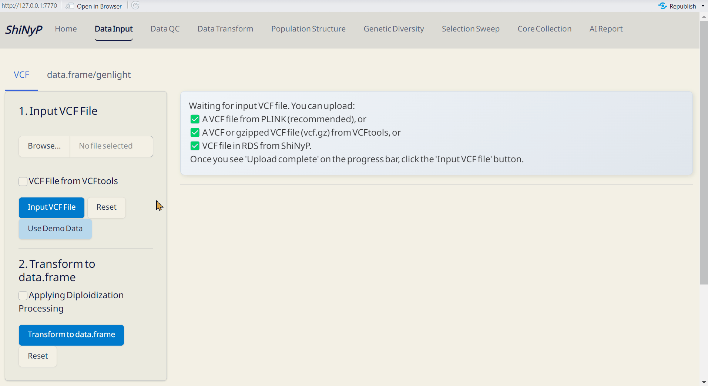Click Browse... to choose a file
The height and width of the screenshot is (386, 708).
(x=44, y=146)
